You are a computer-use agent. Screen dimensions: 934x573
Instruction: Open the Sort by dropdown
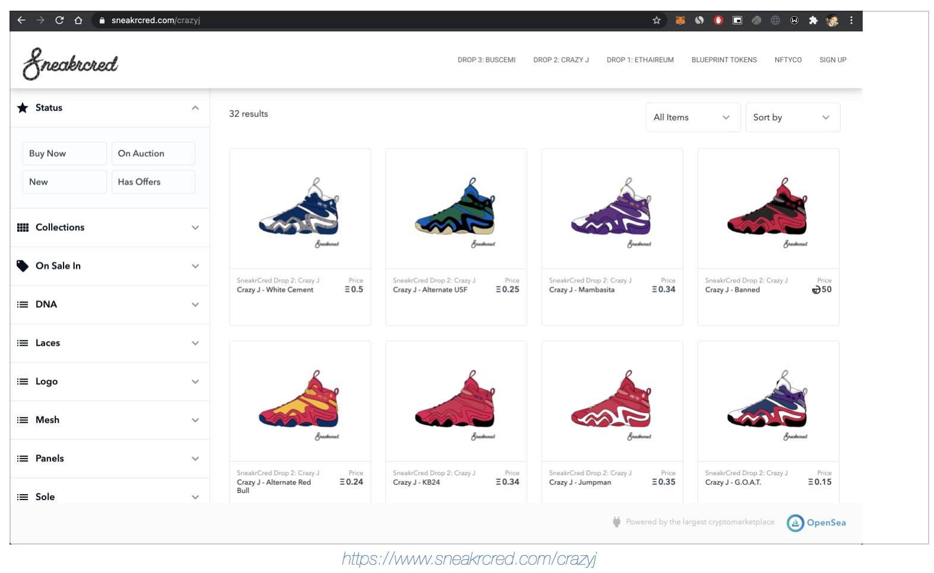click(792, 117)
